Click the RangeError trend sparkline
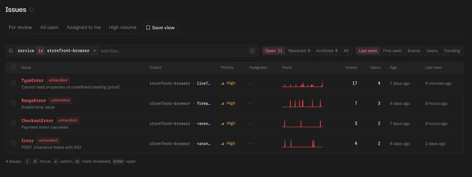This screenshot has width=472, height=177. [302, 103]
